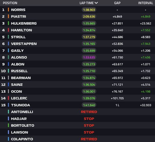This screenshot has height=142, width=155.
Task: Click Piastri's 2:09.636 lap time badge
Action: [x=89, y=16]
